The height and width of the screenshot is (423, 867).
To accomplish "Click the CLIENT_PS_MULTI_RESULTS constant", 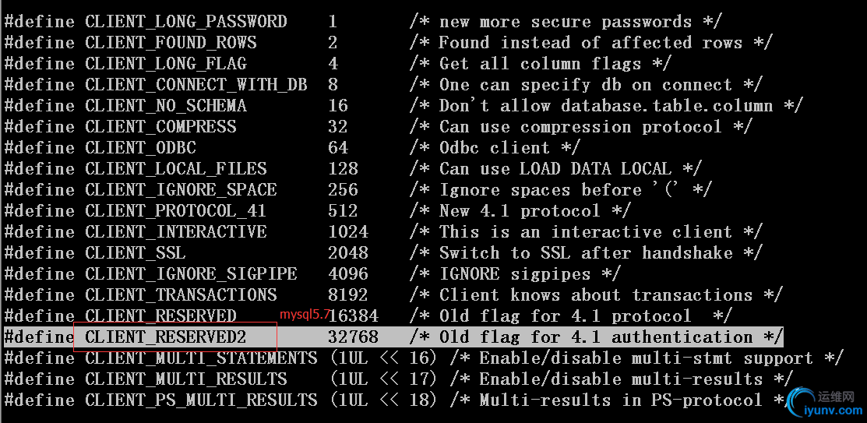I will [201, 400].
